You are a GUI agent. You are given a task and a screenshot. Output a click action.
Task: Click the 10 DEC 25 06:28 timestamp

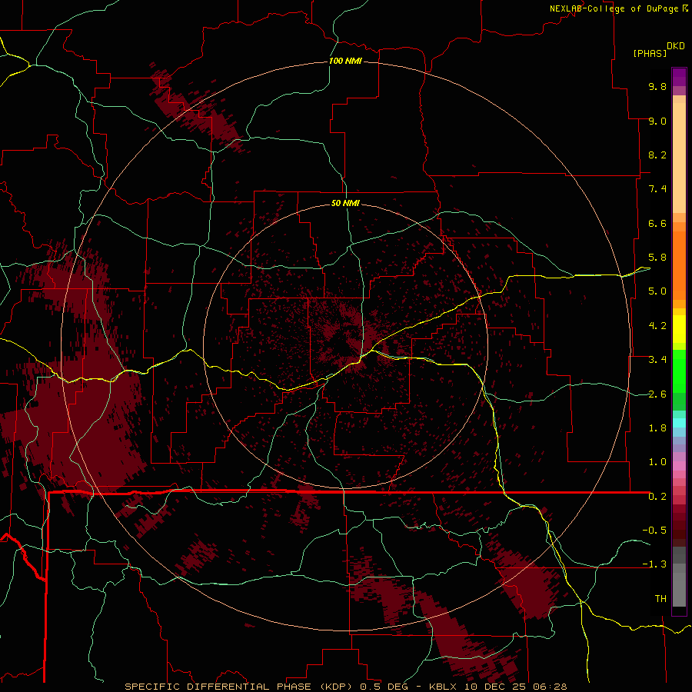[515, 687]
